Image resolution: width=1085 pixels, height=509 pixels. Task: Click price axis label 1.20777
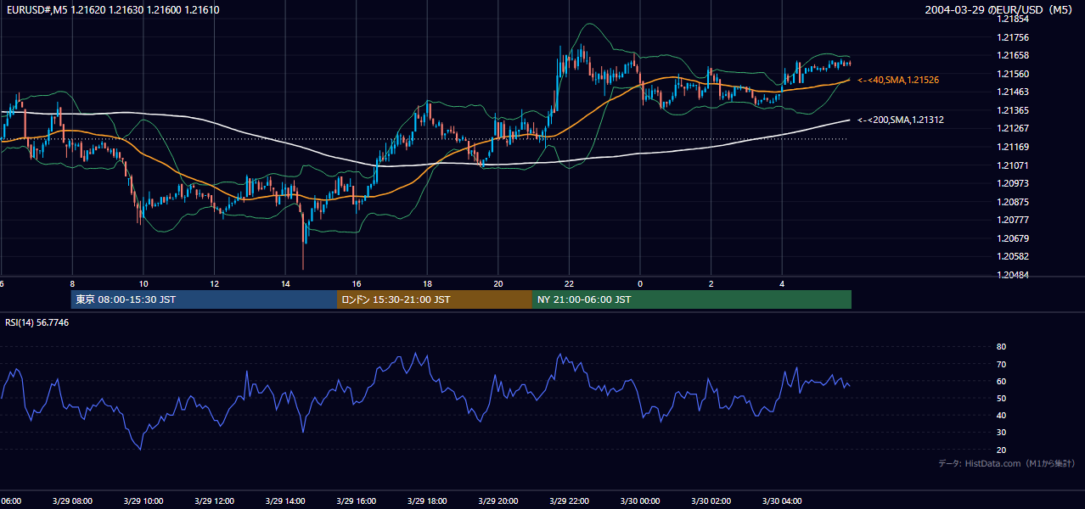pos(1012,220)
